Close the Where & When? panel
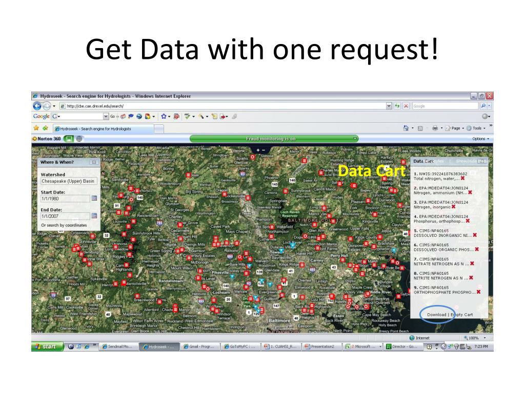The width and height of the screenshot is (525, 393). 94,162
